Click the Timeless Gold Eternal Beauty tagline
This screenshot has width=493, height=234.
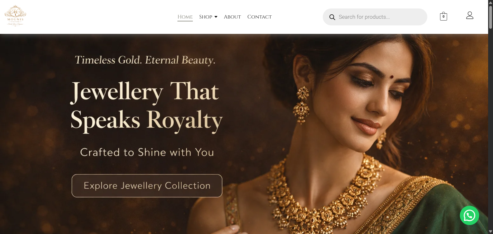click(145, 60)
